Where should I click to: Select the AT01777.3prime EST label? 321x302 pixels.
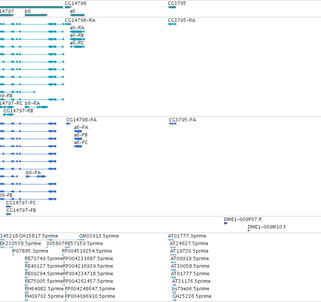(x=187, y=236)
